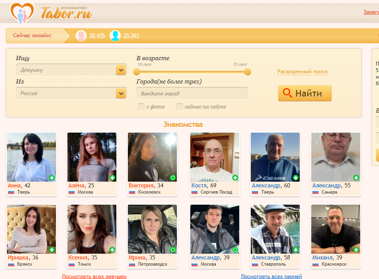This screenshot has height=279, width=379.
Task: Click Russian flag icon next to Томск
Action: tap(72, 264)
